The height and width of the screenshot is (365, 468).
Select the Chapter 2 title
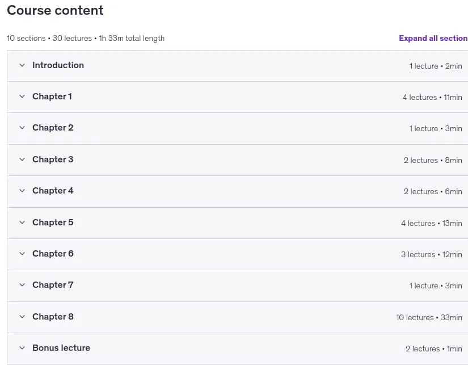pos(53,128)
